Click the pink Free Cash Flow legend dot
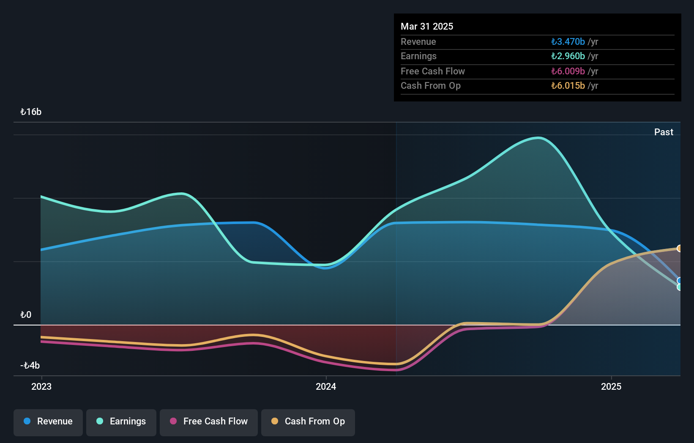Viewport: 694px width, 443px height. tap(173, 421)
